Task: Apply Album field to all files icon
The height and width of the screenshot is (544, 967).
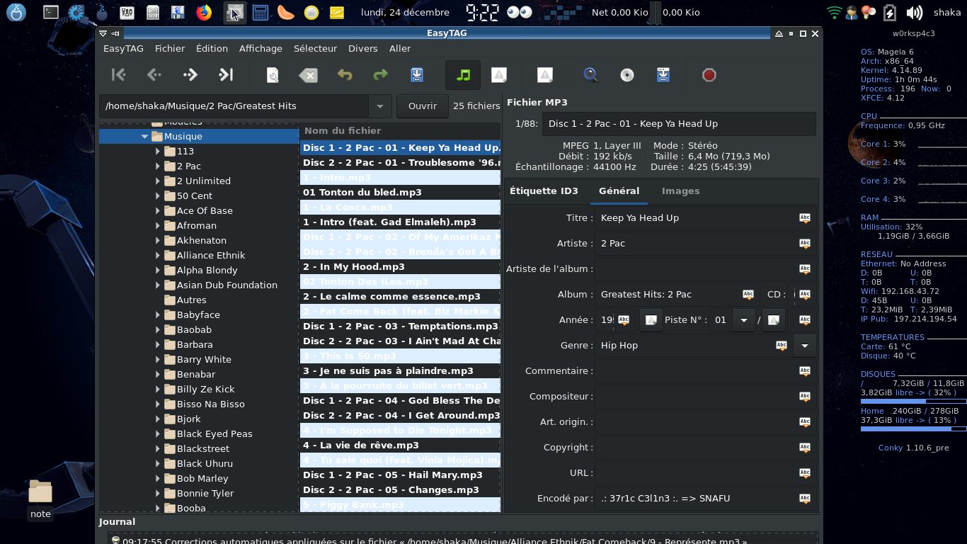Action: (x=748, y=295)
